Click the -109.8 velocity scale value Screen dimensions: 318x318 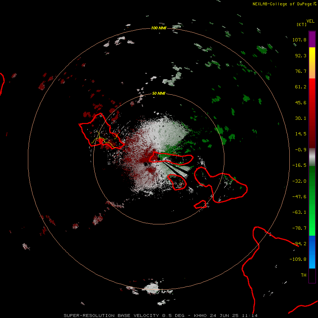[x=298, y=259]
